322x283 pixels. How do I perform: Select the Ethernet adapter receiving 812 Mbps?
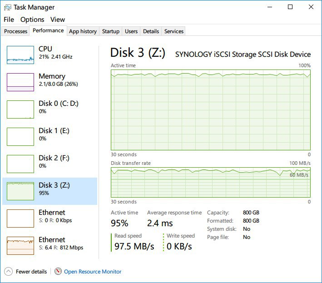[50, 246]
